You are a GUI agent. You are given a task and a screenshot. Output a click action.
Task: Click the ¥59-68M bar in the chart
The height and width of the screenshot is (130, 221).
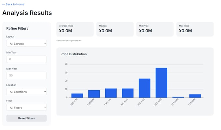click(195, 96)
